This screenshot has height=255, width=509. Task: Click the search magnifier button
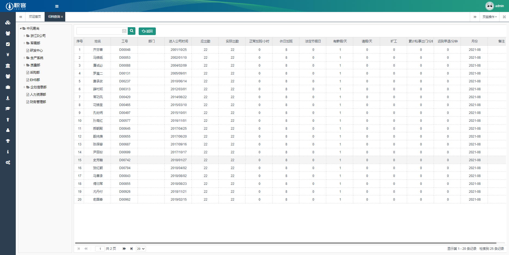(x=132, y=31)
